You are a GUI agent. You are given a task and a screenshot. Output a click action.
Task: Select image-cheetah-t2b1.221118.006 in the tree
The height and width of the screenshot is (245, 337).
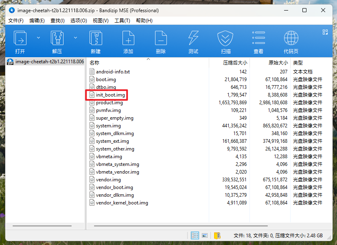coord(50,62)
